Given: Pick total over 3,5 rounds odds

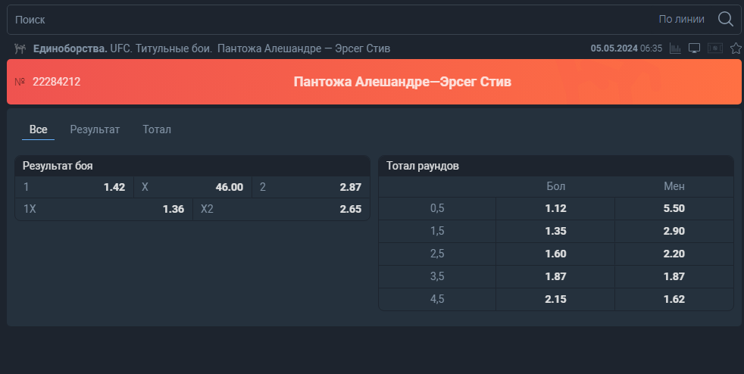Looking at the screenshot, I should tap(555, 277).
